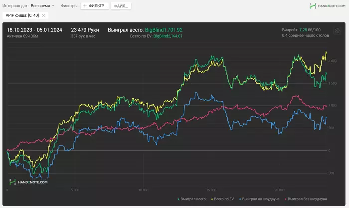Click the 23 479 Руки hands counter

[x=85, y=30]
